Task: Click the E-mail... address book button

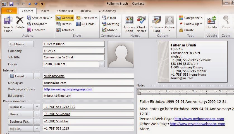Action: [21, 76]
